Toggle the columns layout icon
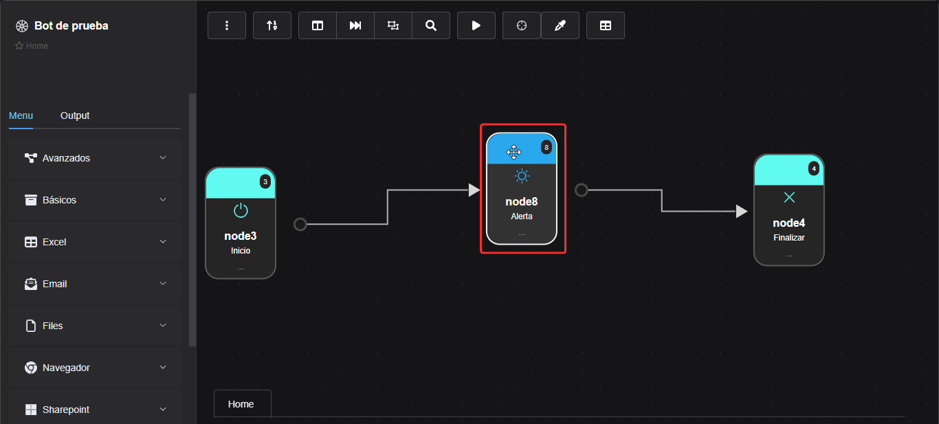939x424 pixels. pyautogui.click(x=318, y=25)
